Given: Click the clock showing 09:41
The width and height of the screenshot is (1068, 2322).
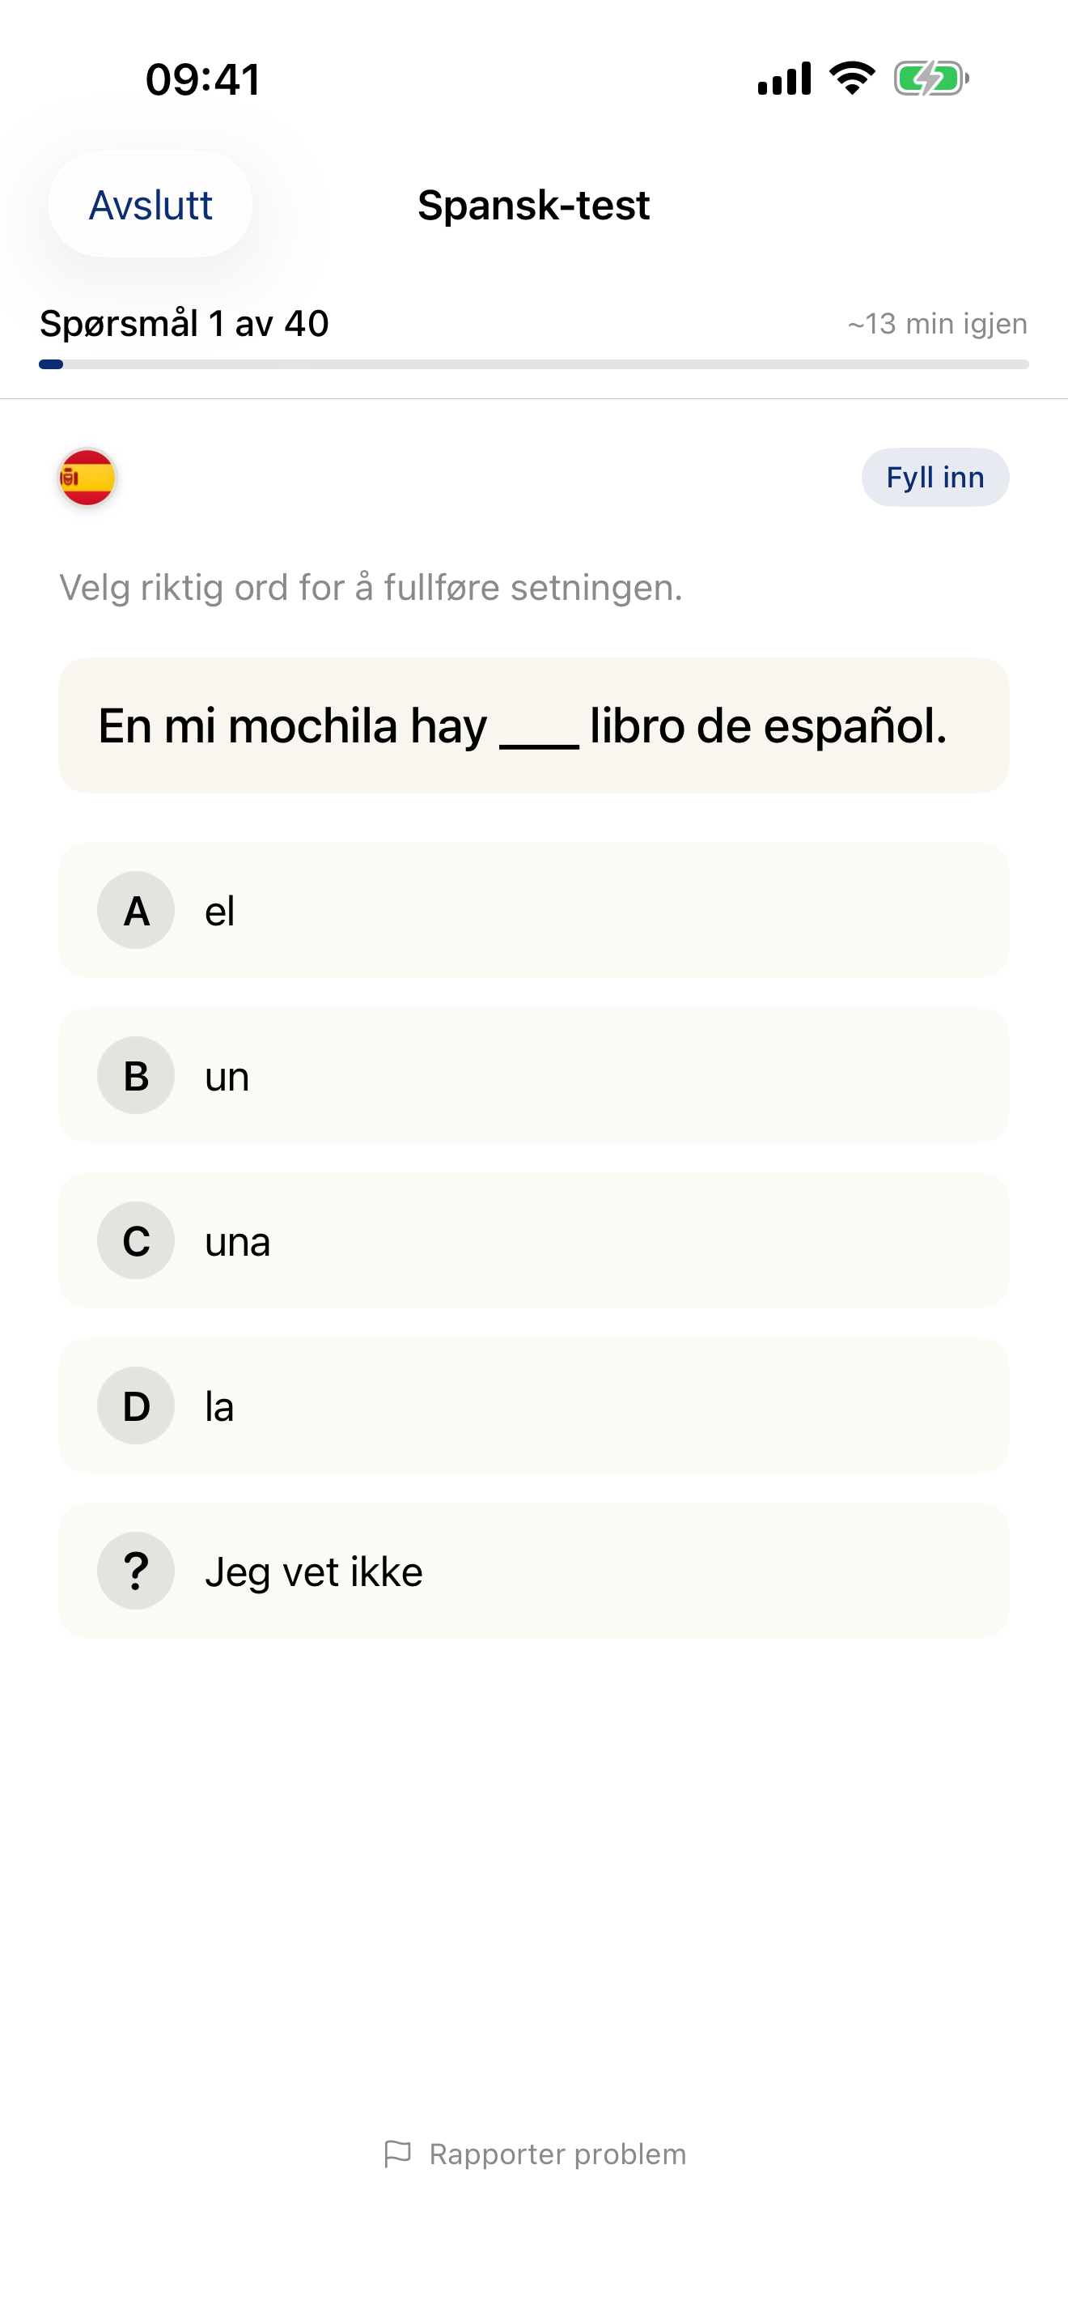Looking at the screenshot, I should [x=201, y=79].
